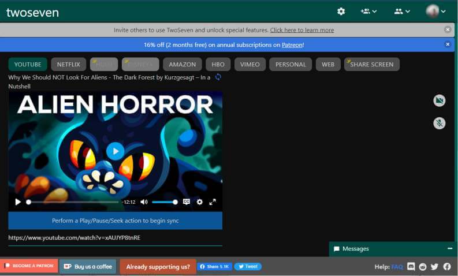The height and width of the screenshot is (276, 458).
Task: Open the FAQ help link
Action: 397,267
